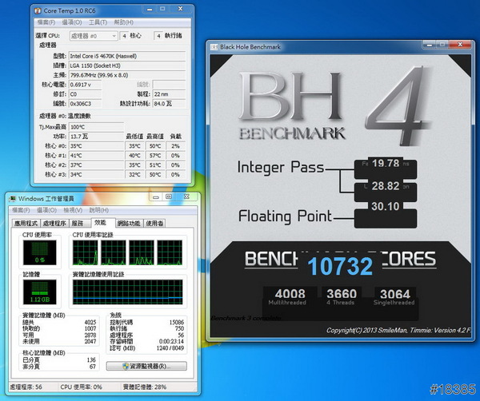Viewport: 480px width, 401px height.
Task: Click the 資源監視器(R)... button
Action: (146, 366)
